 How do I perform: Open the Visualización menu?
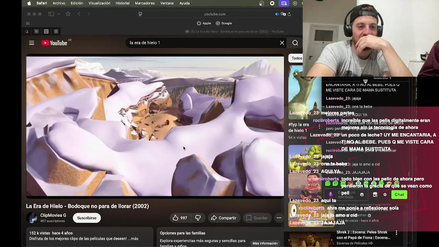pyautogui.click(x=99, y=3)
